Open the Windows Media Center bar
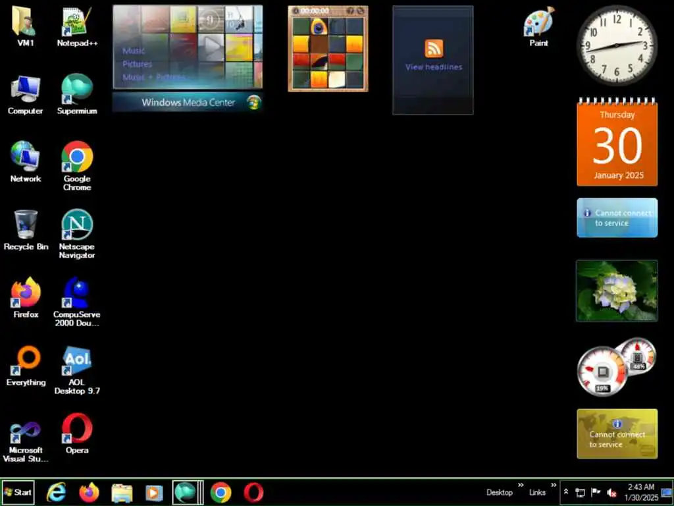The image size is (674, 506). tap(188, 102)
